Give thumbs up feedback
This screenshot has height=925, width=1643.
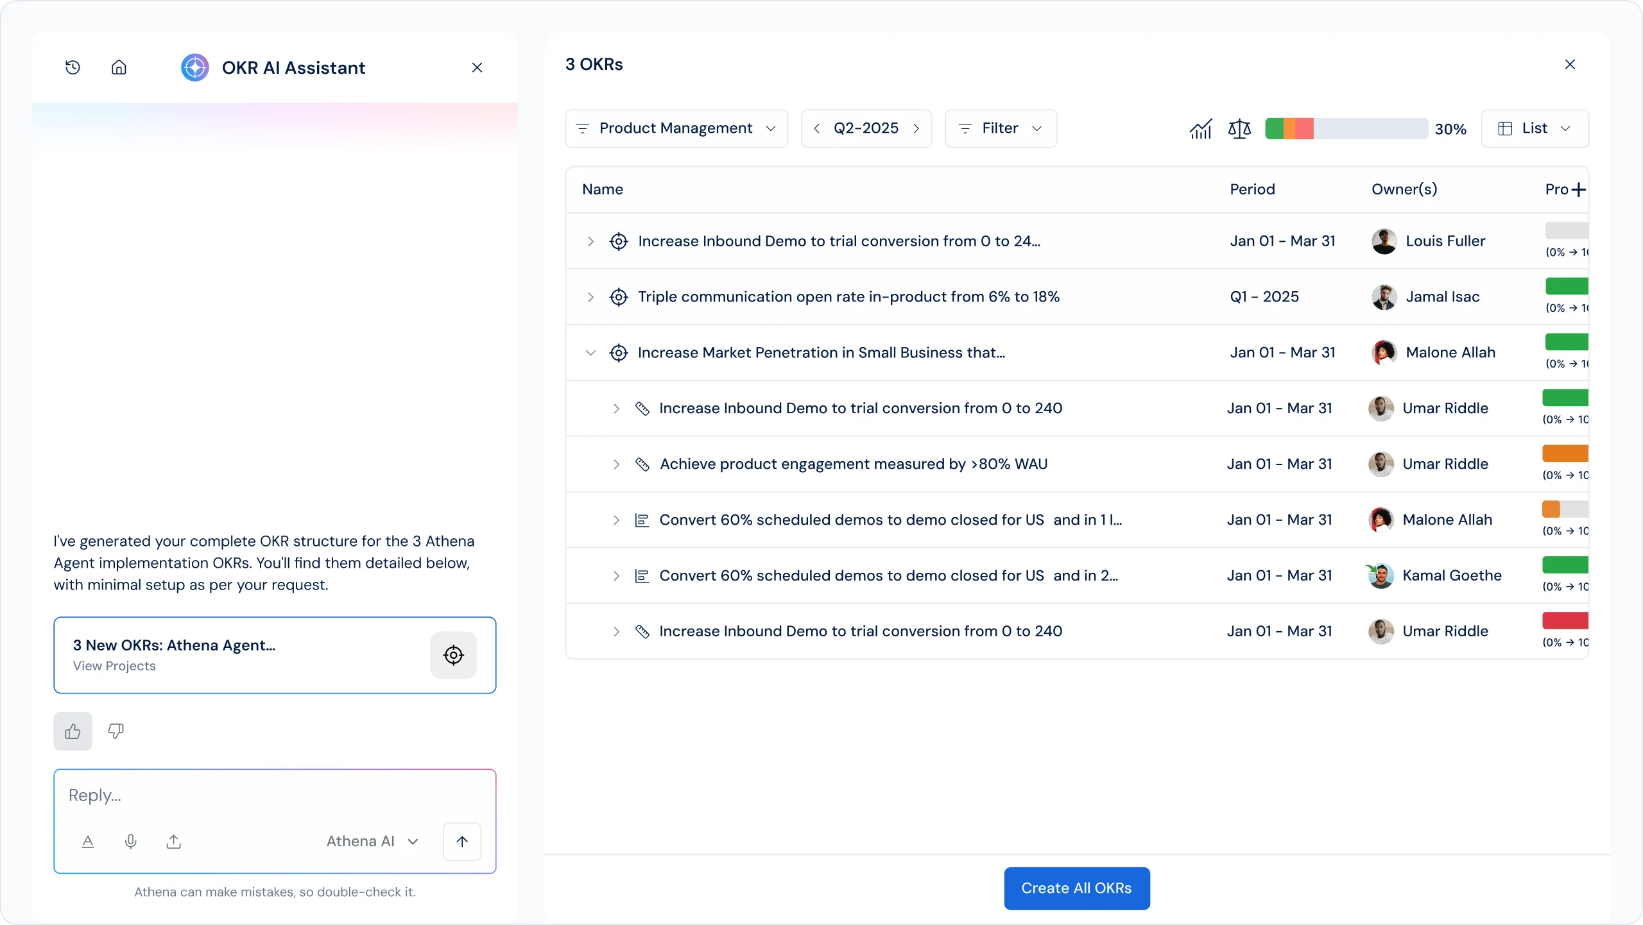pyautogui.click(x=73, y=731)
